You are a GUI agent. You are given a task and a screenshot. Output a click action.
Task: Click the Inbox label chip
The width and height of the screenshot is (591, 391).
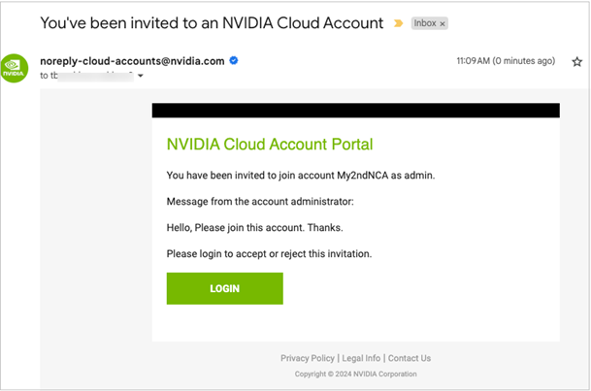[x=429, y=23]
